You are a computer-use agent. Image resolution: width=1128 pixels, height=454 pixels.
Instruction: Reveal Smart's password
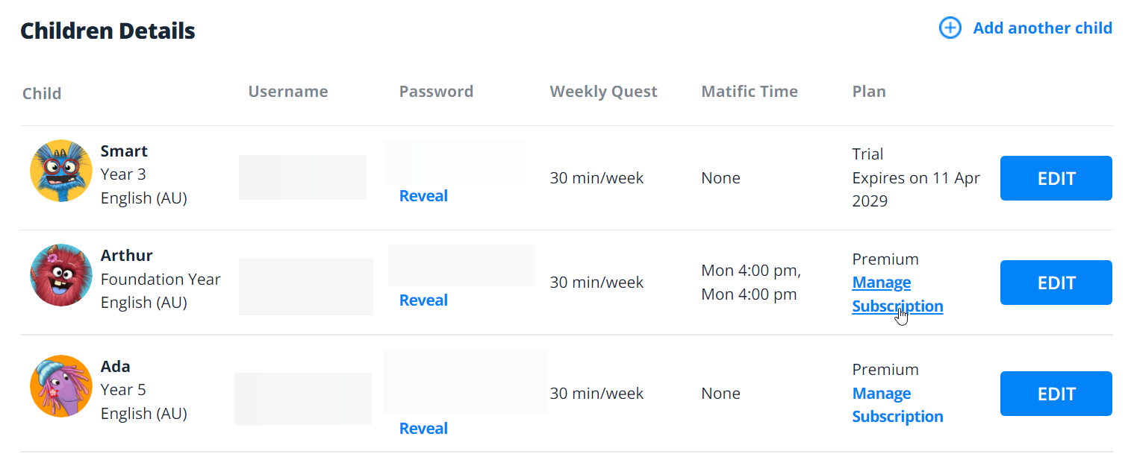(x=423, y=196)
